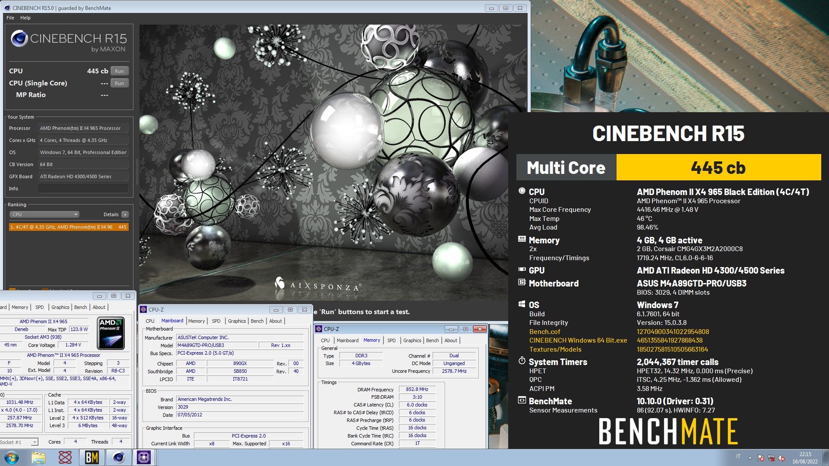Screen dimensions: 829x466
Task: Open the Windows Start menu
Action: pyautogui.click(x=12, y=457)
